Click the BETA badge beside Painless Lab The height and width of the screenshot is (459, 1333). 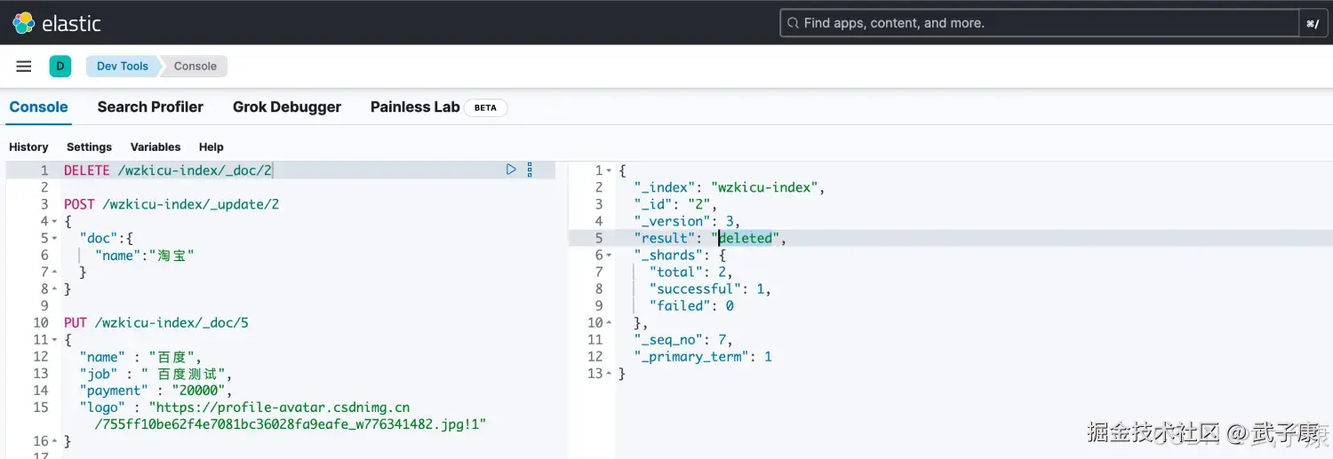tap(485, 107)
